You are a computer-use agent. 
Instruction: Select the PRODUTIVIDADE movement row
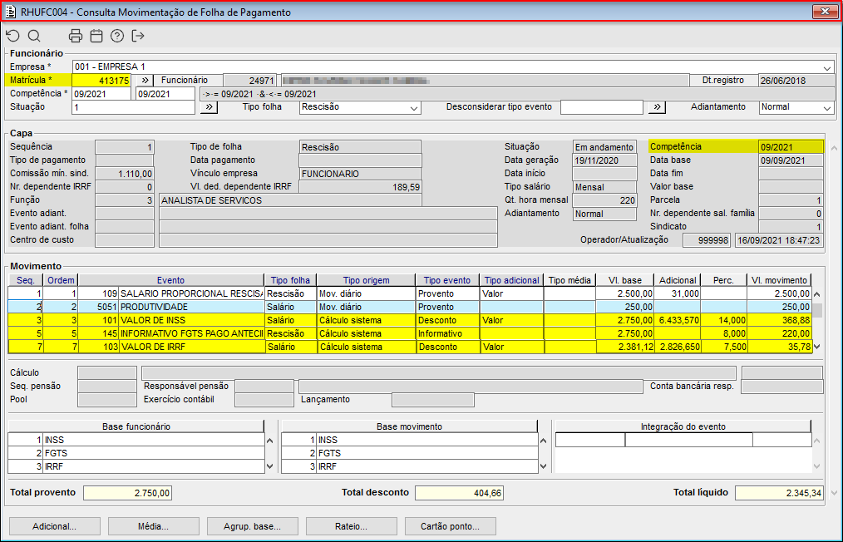(x=191, y=307)
